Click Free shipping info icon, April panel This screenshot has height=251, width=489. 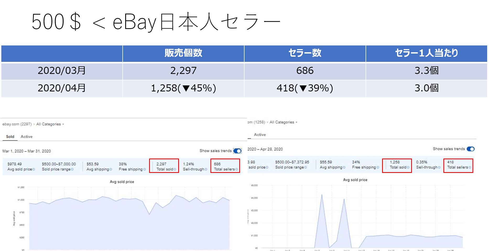pos(378,167)
